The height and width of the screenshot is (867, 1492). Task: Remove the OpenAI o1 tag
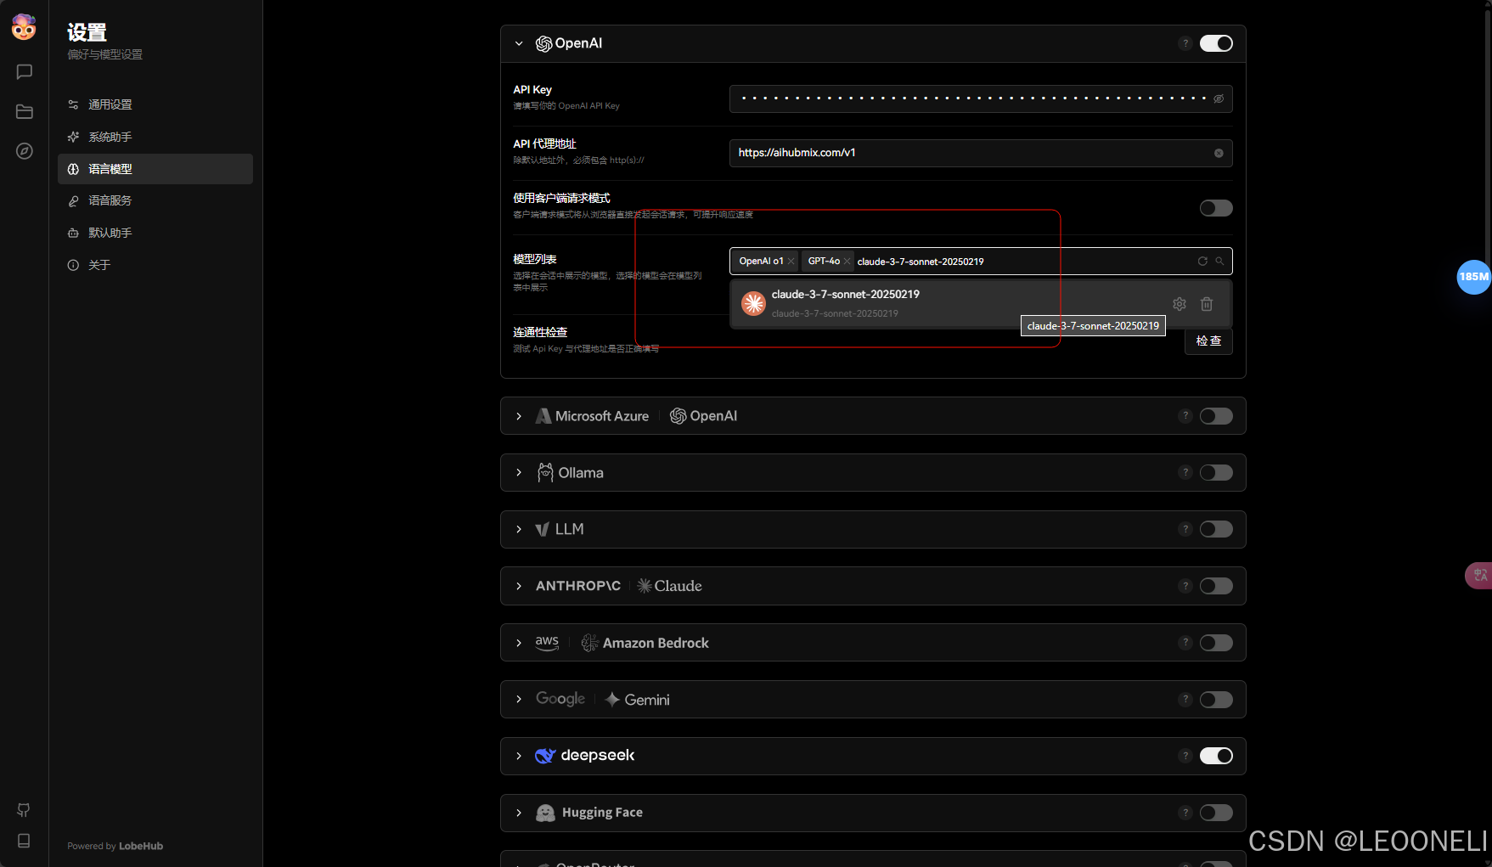pyautogui.click(x=791, y=261)
